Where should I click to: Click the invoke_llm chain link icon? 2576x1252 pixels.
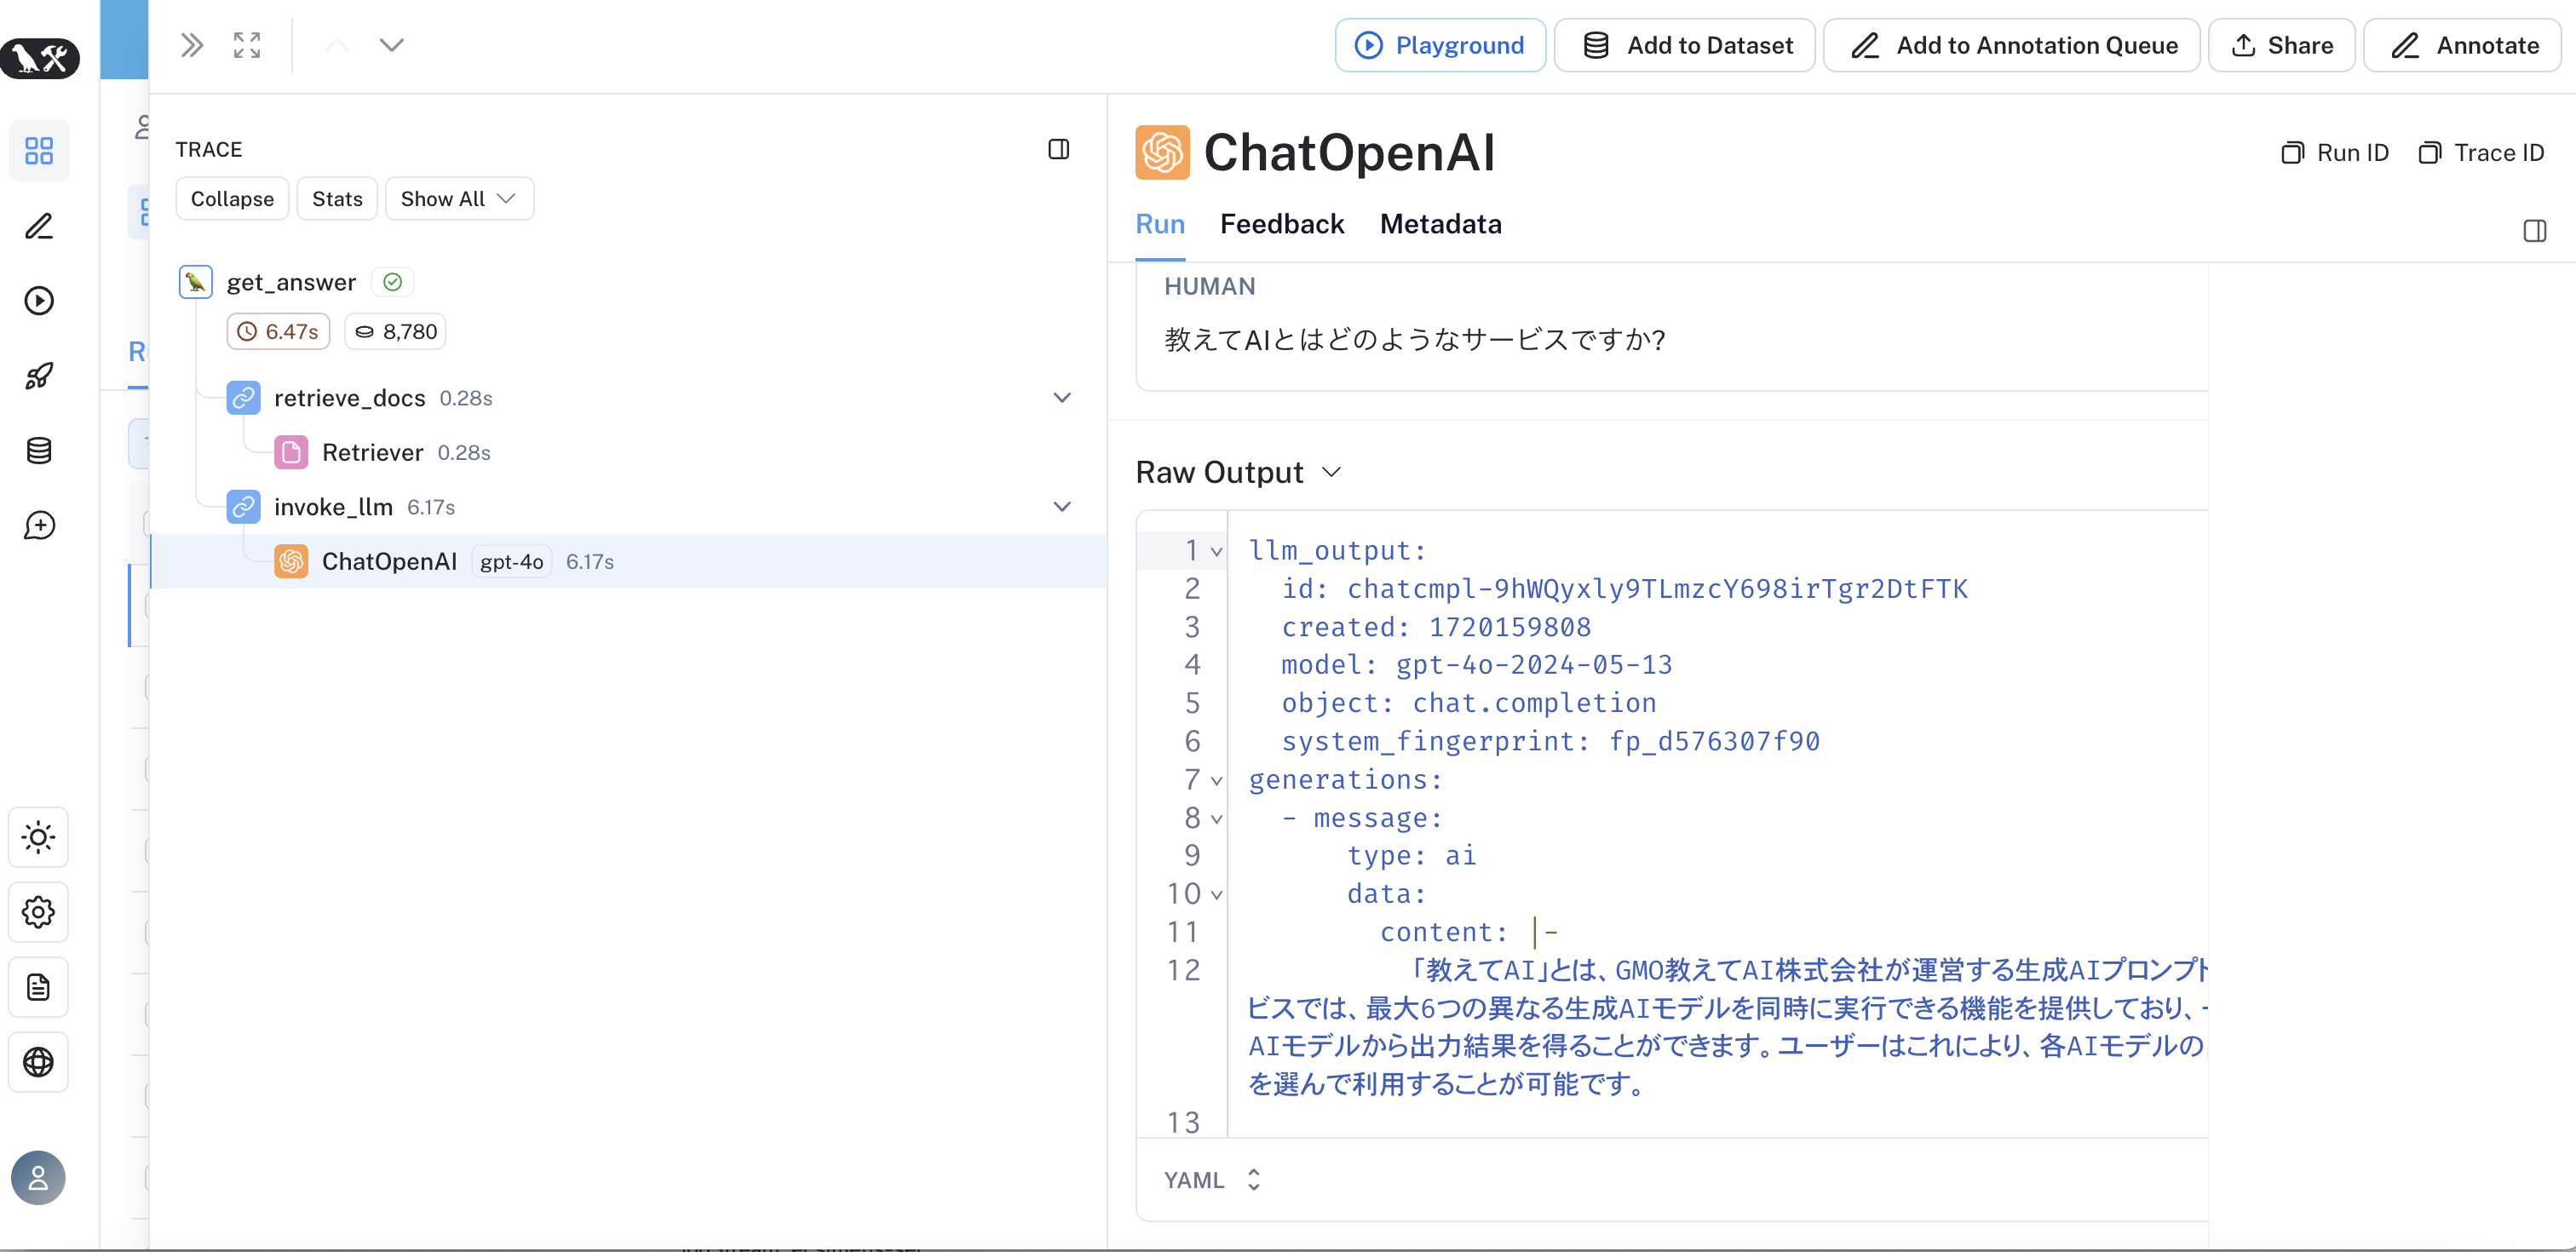point(243,507)
